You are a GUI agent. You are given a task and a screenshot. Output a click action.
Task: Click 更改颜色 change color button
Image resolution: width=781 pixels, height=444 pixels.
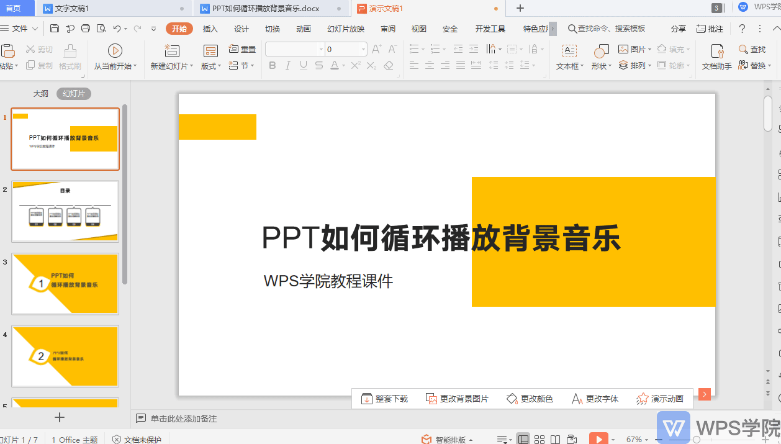pyautogui.click(x=530, y=399)
